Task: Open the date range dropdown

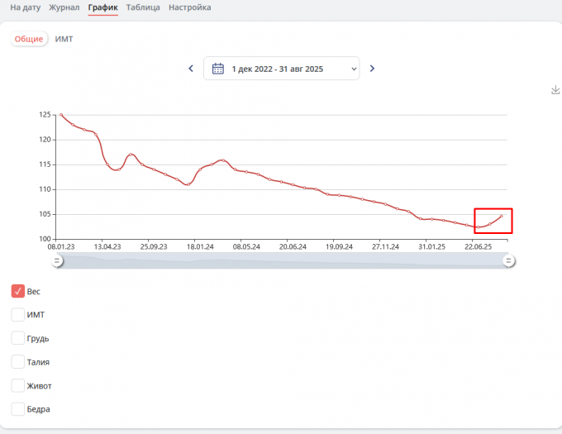Action: 281,69
